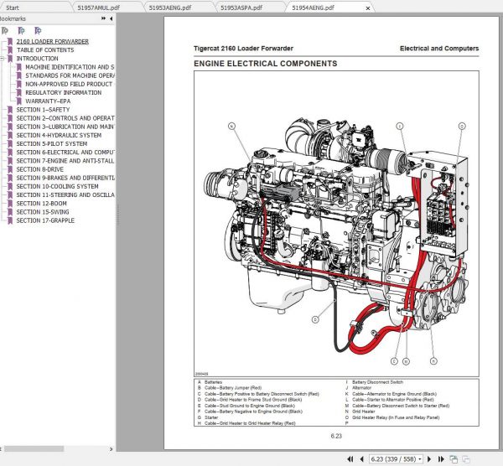Jump to last page button

(441, 459)
